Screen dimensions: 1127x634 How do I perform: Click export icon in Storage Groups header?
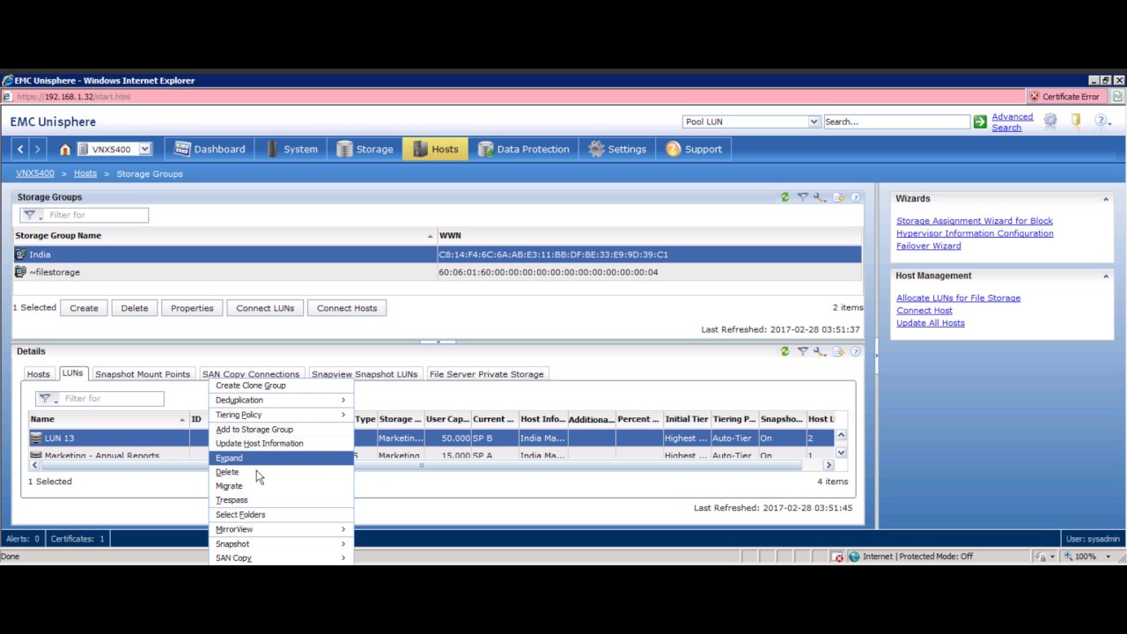pyautogui.click(x=839, y=197)
